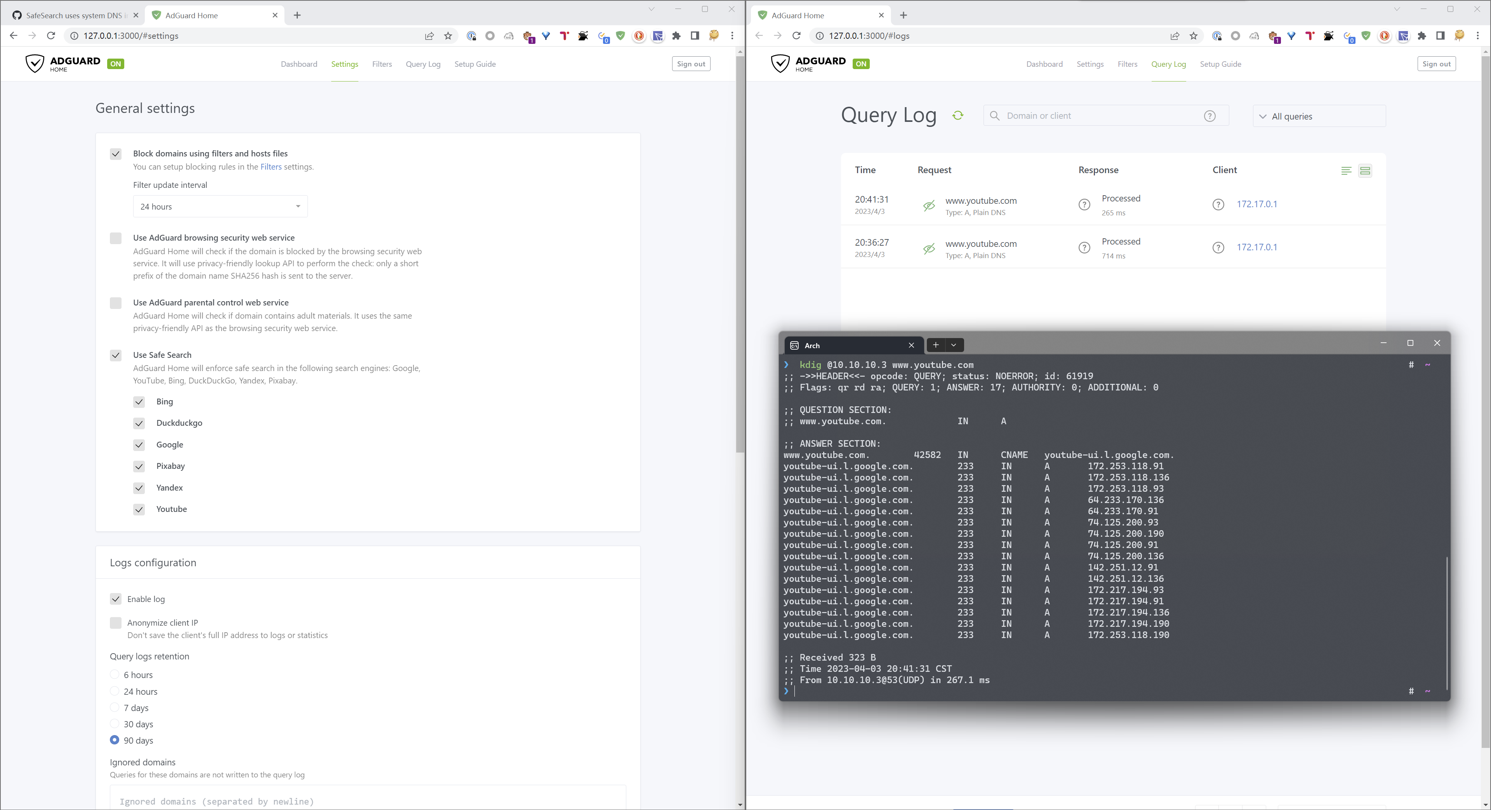Viewport: 1491px width, 810px height.
Task: Click the green Query Log refresh icon
Action: tap(958, 116)
